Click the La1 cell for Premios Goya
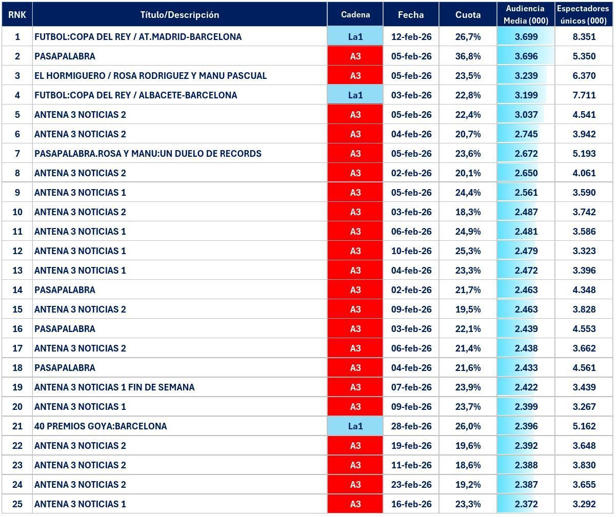This screenshot has height=517, width=616. tap(355, 426)
